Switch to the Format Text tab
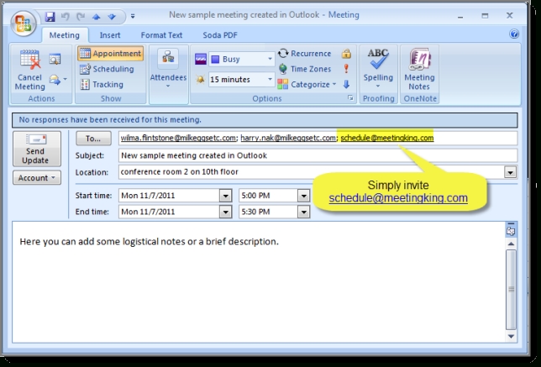The image size is (541, 367). click(x=161, y=35)
